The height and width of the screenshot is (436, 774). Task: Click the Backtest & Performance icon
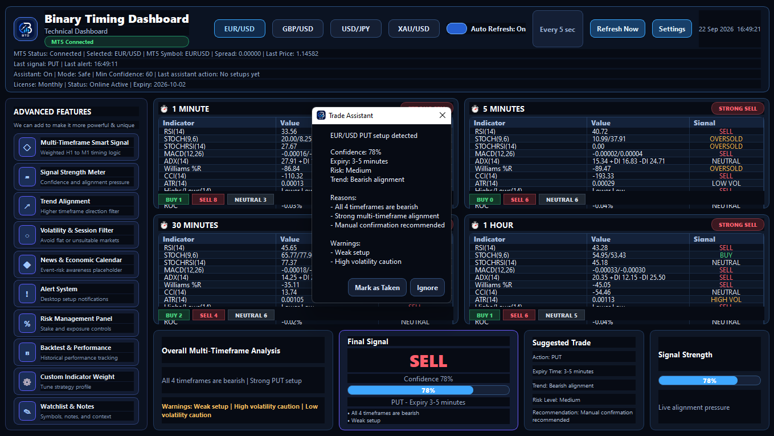27,352
